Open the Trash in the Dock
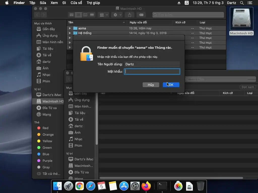 point(200,186)
